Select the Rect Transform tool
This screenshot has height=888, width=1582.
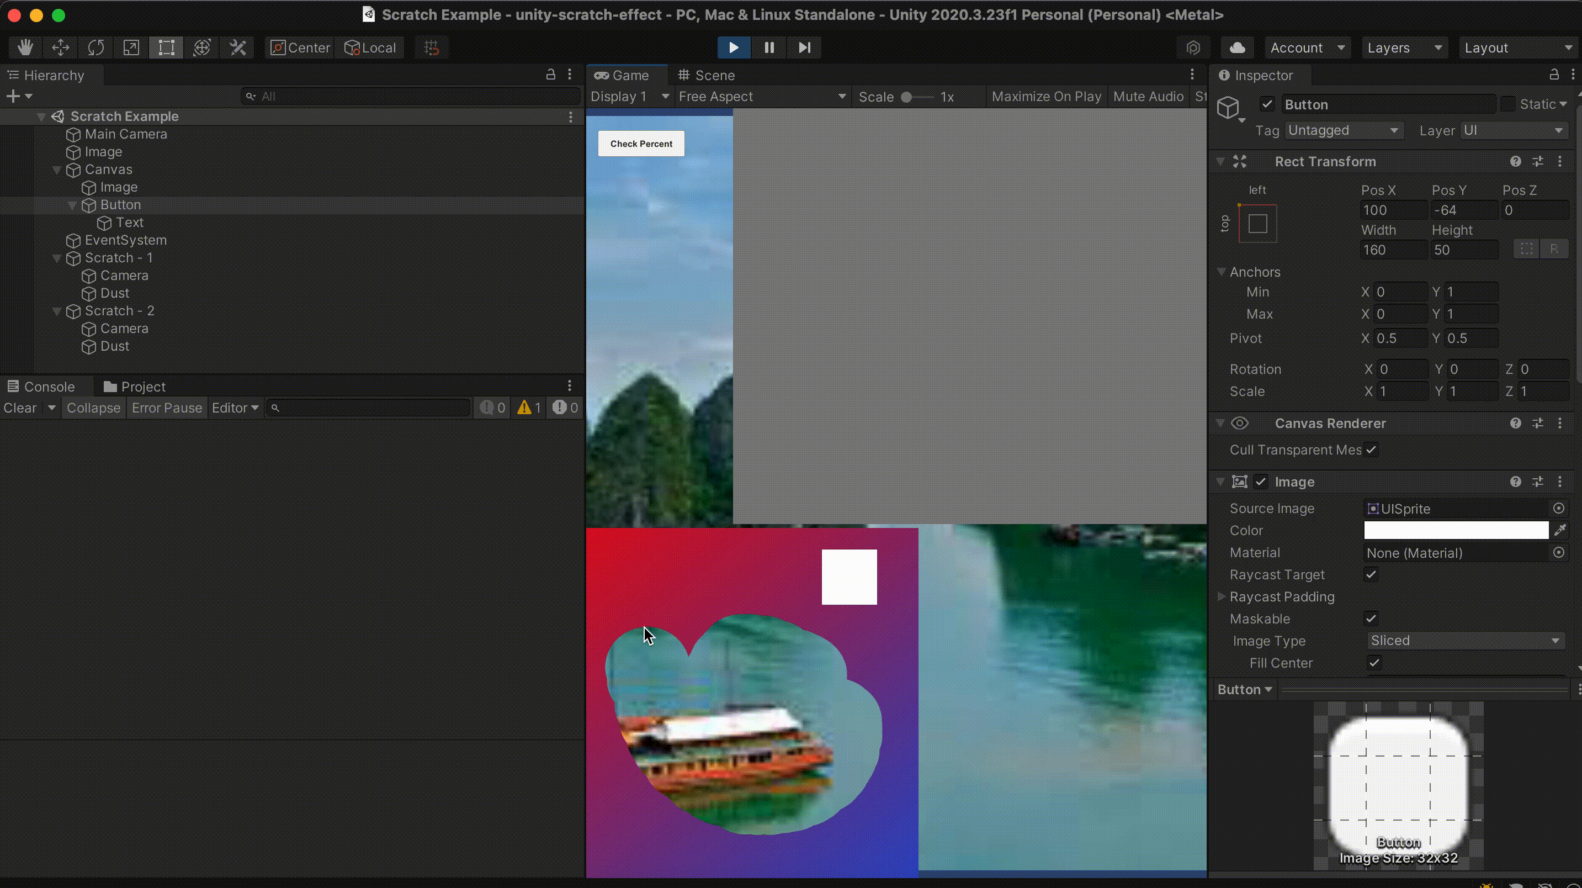tap(167, 47)
